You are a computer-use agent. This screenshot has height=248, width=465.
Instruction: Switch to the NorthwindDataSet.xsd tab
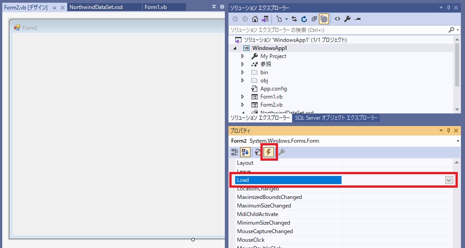tap(95, 7)
